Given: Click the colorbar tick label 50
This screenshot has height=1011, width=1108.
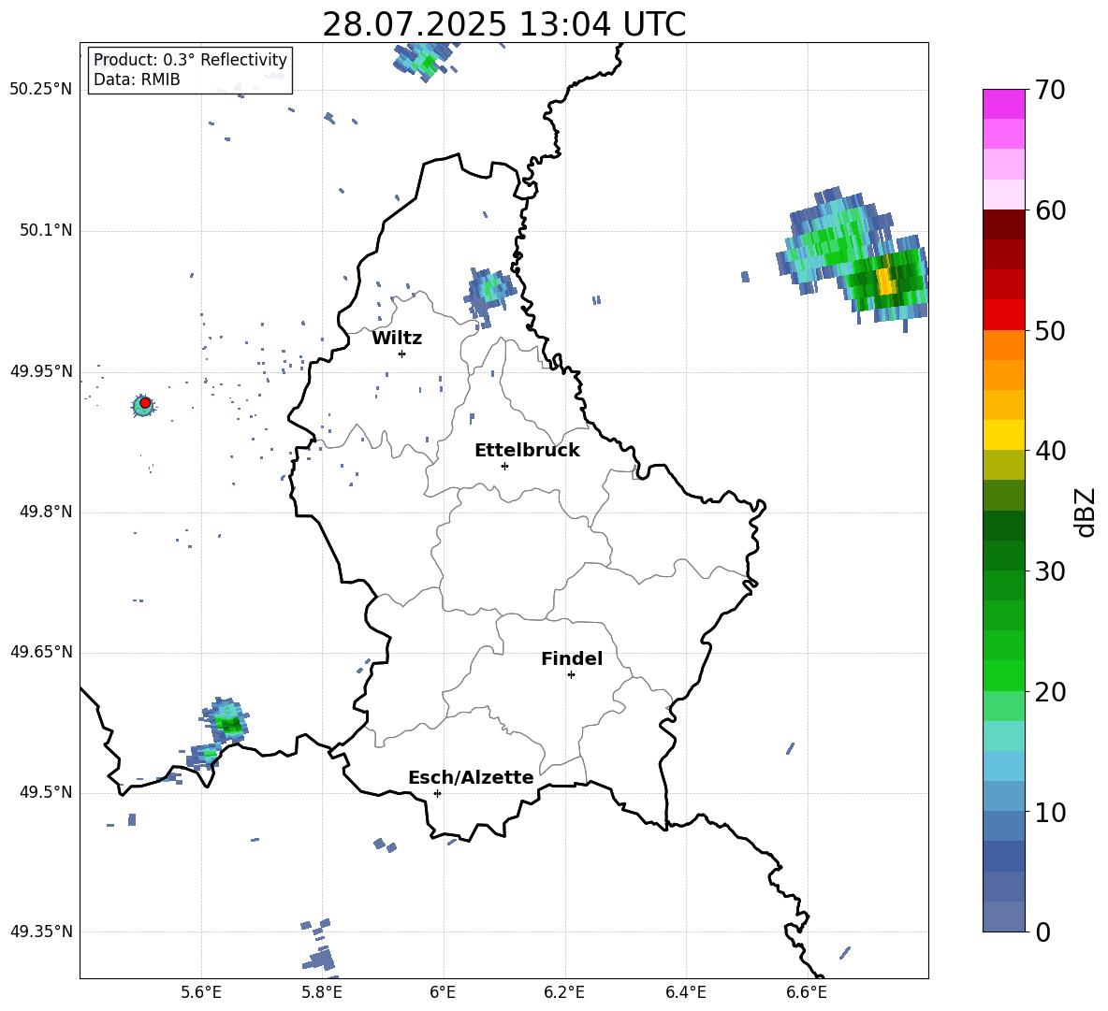Looking at the screenshot, I should 1050,330.
